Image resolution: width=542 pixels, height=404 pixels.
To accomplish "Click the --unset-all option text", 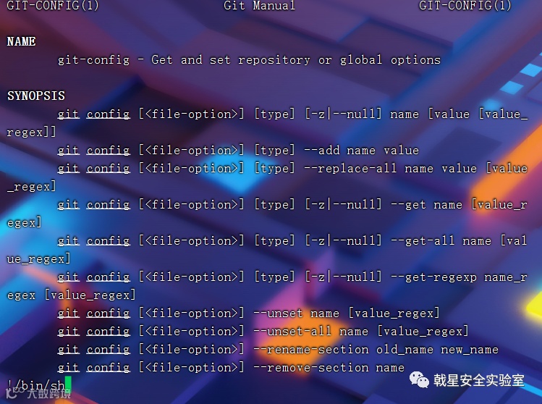I will (x=292, y=332).
